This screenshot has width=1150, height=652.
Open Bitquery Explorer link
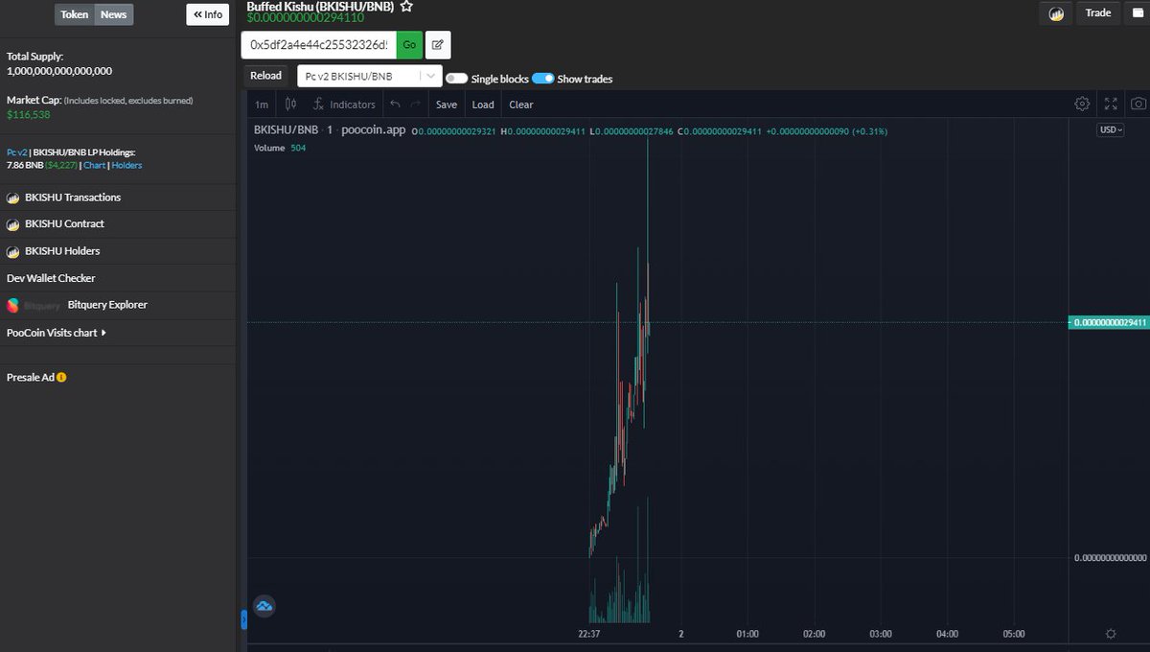pyautogui.click(x=107, y=305)
